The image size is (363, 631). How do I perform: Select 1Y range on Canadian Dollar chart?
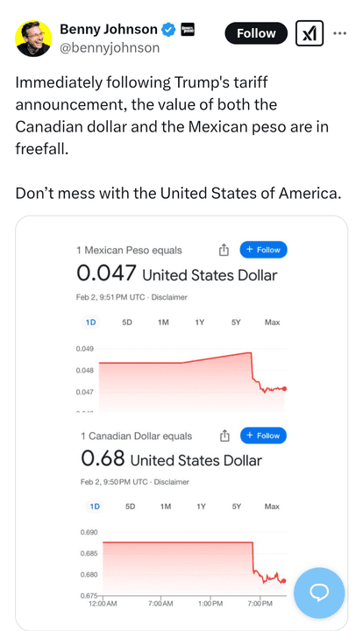point(201,507)
